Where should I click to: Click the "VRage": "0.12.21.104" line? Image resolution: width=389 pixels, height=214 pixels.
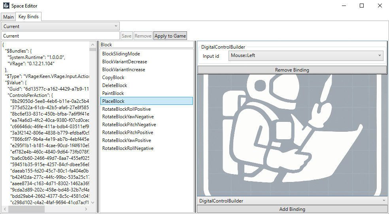click(x=31, y=64)
